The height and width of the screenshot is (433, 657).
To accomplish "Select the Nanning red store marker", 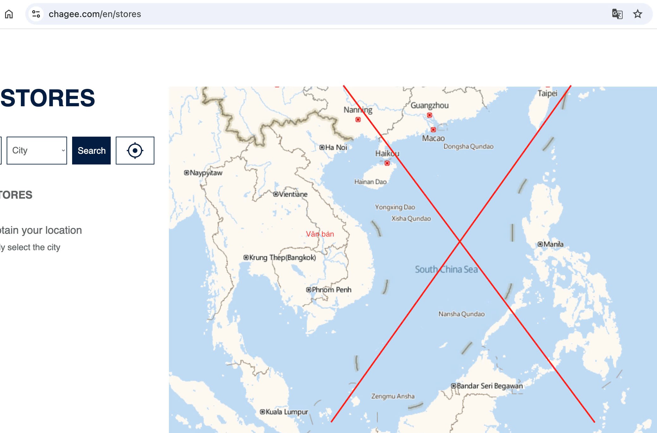I will point(358,120).
